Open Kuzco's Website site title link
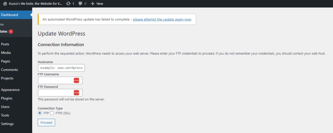Image resolution: width=333 pixels, height=133 pixels. [x=36, y=4]
